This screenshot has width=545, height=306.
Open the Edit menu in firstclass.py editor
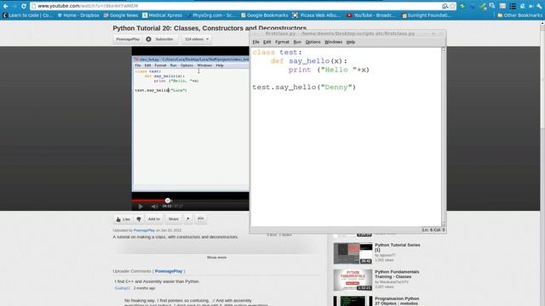pyautogui.click(x=267, y=42)
